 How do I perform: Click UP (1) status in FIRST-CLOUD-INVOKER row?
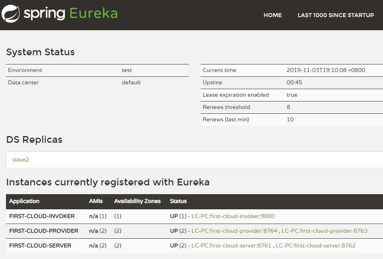(178, 216)
